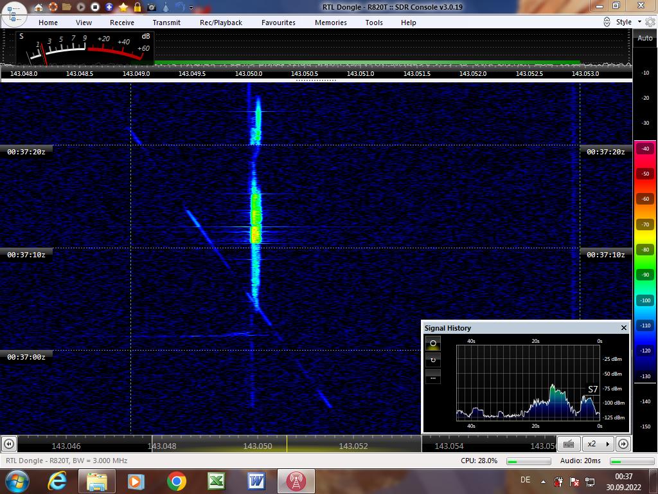This screenshot has height=494, width=658.
Task: Click the camera screenshot icon
Action: (152, 7)
